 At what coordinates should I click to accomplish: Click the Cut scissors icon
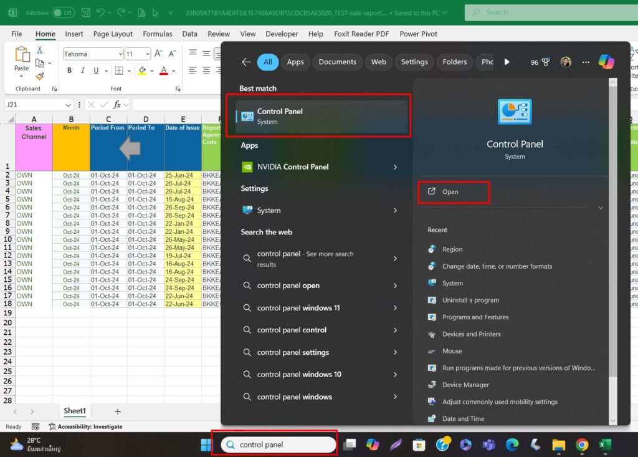pyautogui.click(x=39, y=50)
